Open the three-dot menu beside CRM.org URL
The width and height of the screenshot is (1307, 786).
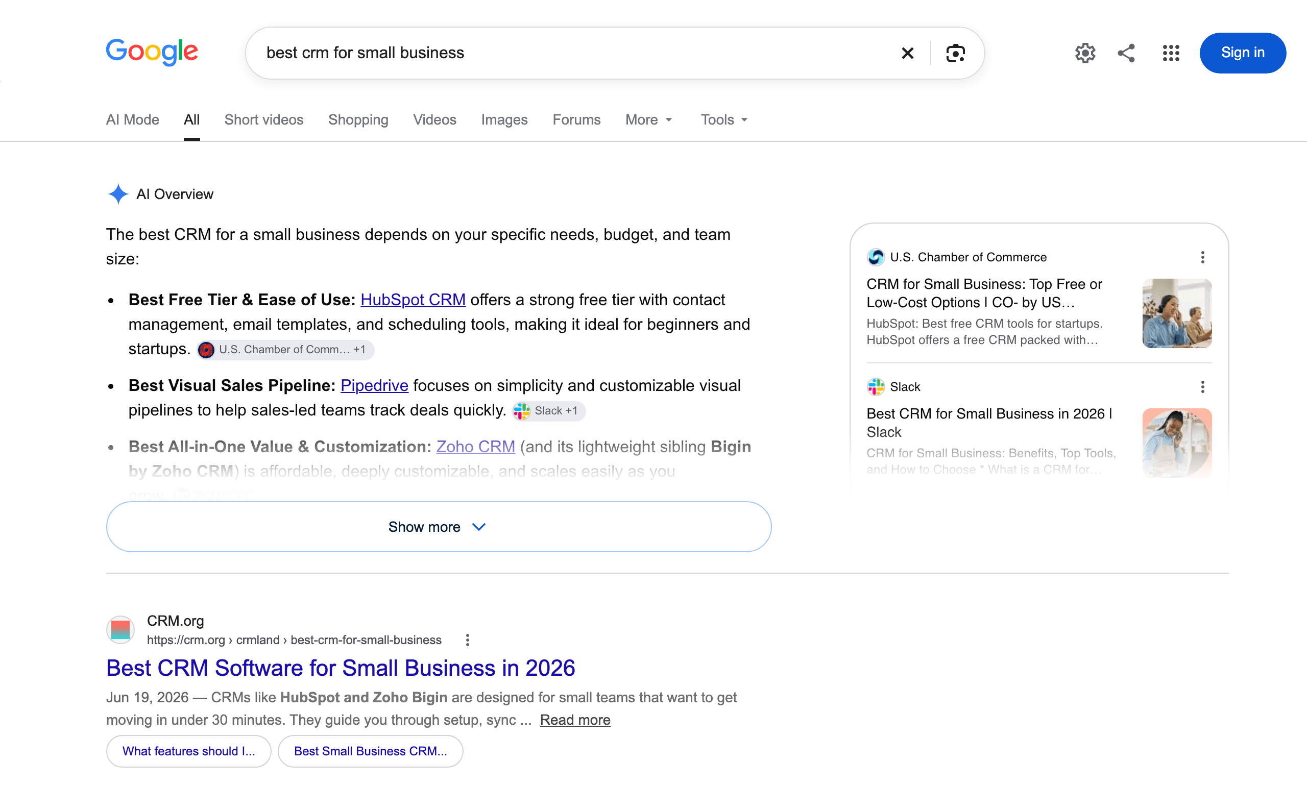[x=467, y=641]
